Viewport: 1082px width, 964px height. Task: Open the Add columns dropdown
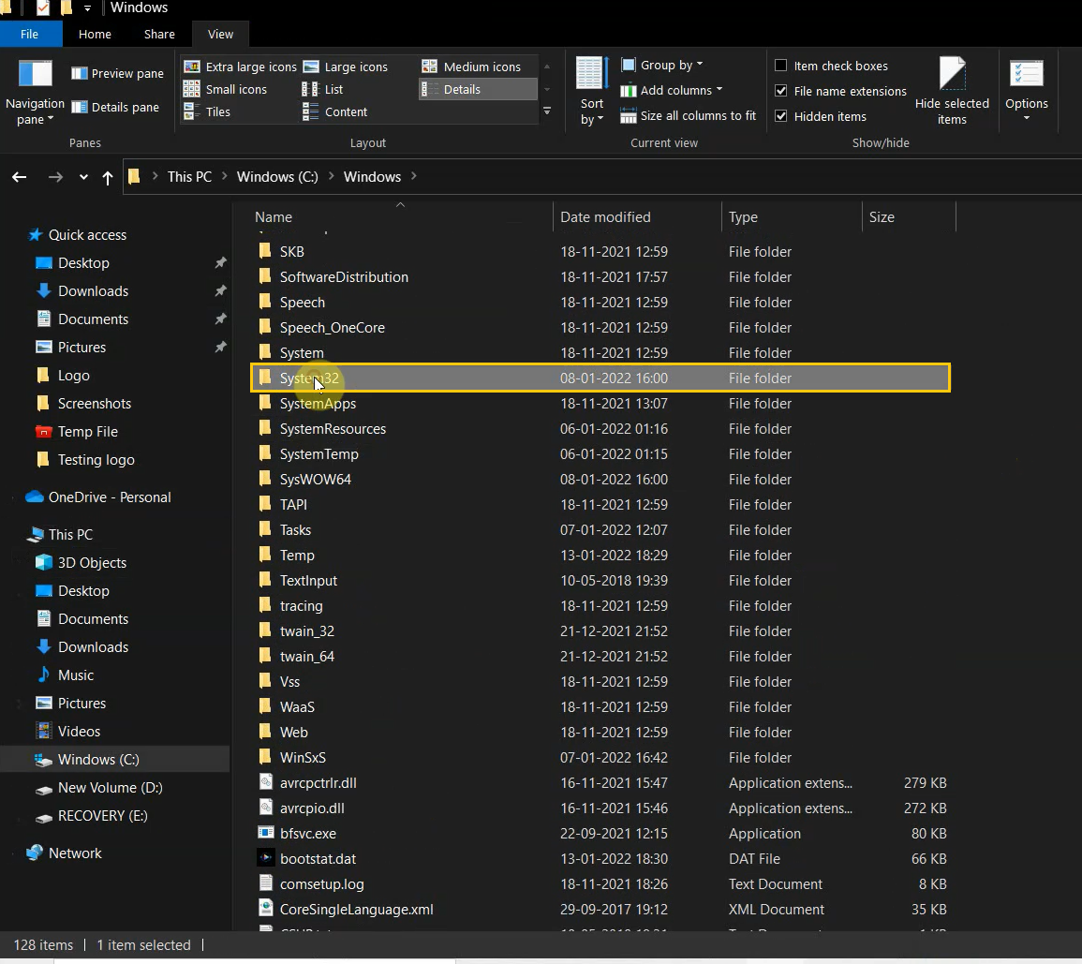[x=673, y=90]
